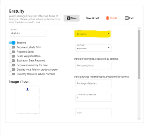Viewport: 149px width, 136px height.
Task: Click the Portion Options field
Action: pyautogui.click(x=94, y=66)
